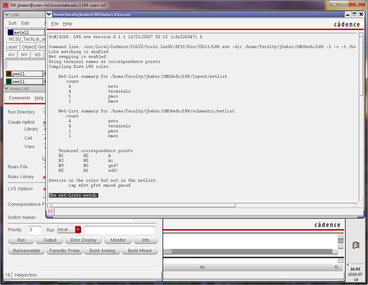Image resolution: width=368 pixels, height=285 pixels.
Task: Click the Output button
Action: (x=50, y=240)
